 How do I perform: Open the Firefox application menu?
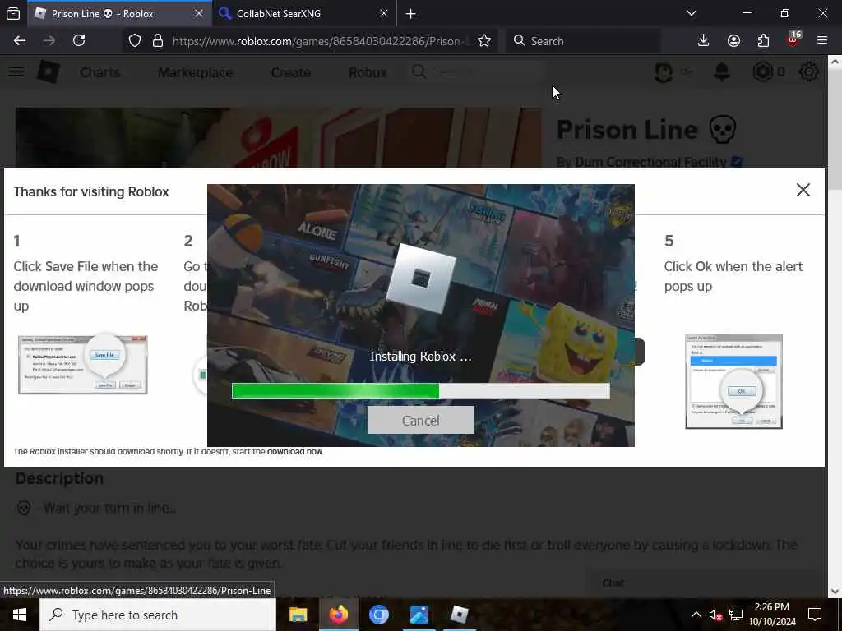pos(822,41)
